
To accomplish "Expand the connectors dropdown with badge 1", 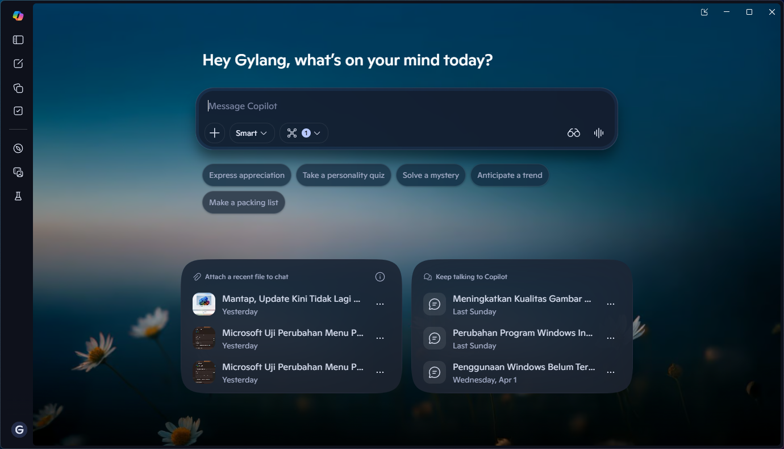I will pyautogui.click(x=304, y=133).
